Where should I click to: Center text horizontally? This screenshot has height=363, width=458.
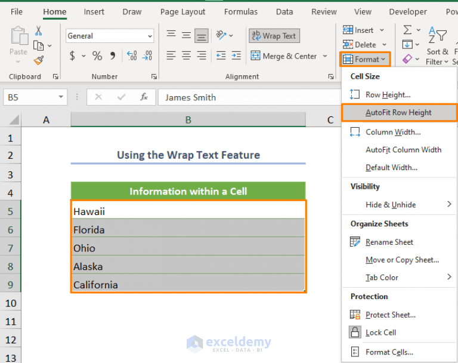(186, 56)
